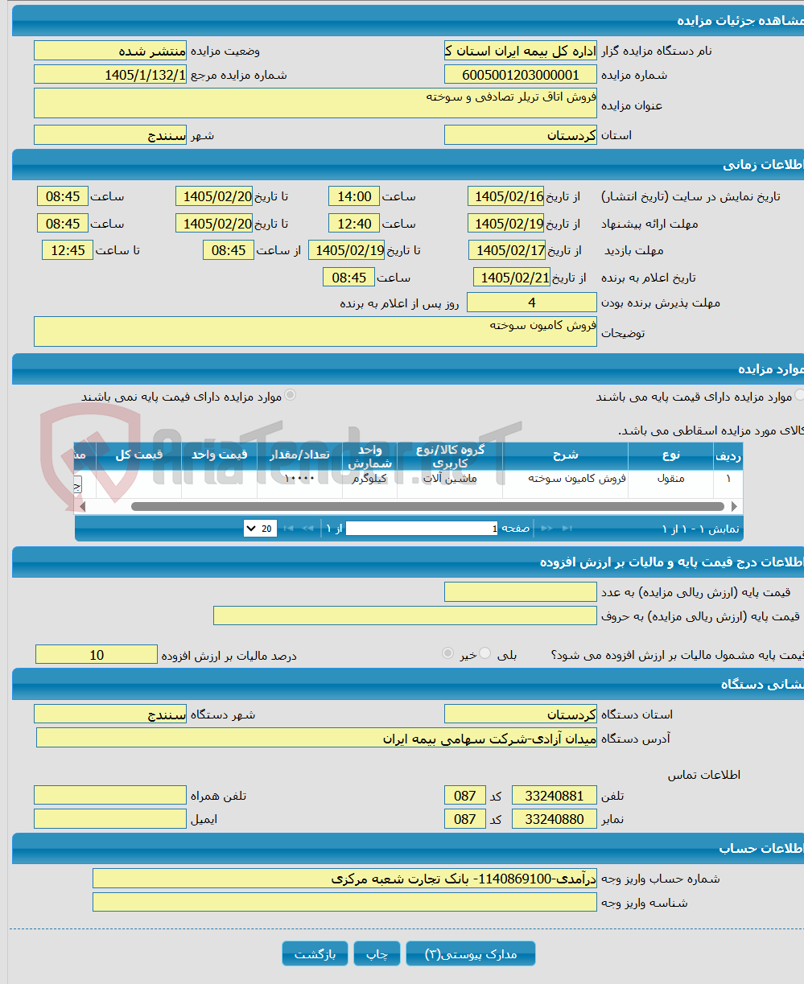Click the auction status field منتشر شده
Viewport: 804px width, 984px height.
pyautogui.click(x=110, y=51)
